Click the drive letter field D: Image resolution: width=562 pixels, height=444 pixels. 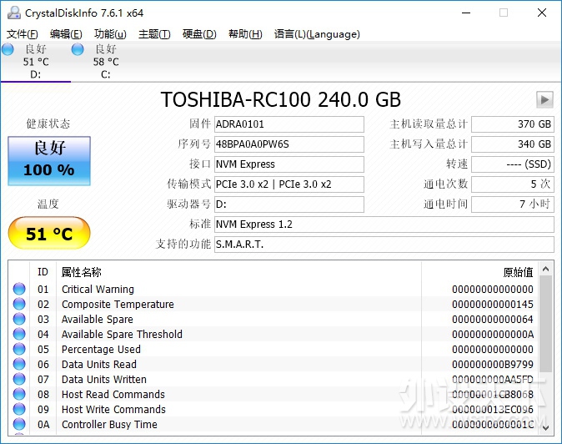pyautogui.click(x=289, y=204)
